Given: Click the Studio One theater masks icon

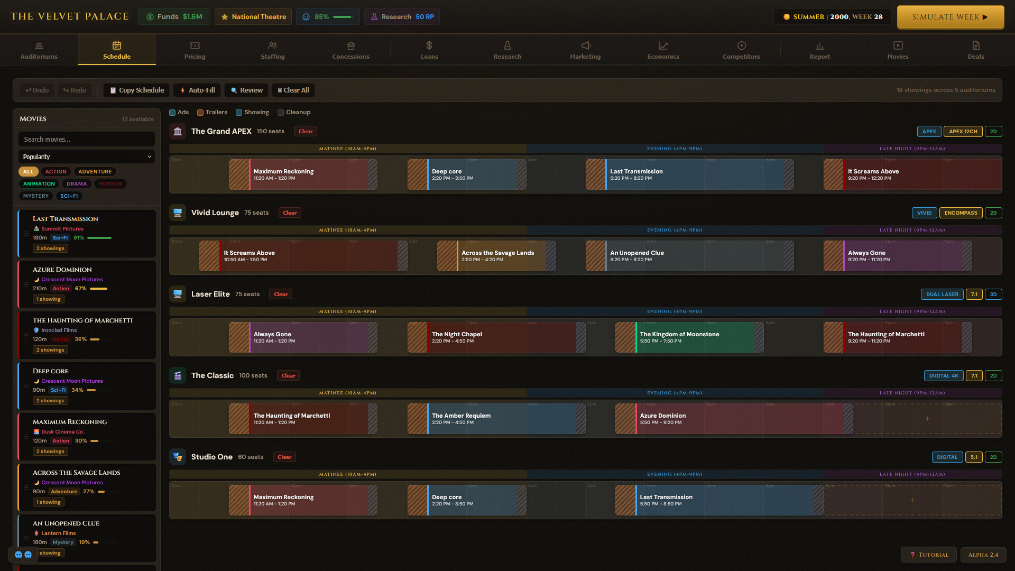Looking at the screenshot, I should pyautogui.click(x=178, y=457).
